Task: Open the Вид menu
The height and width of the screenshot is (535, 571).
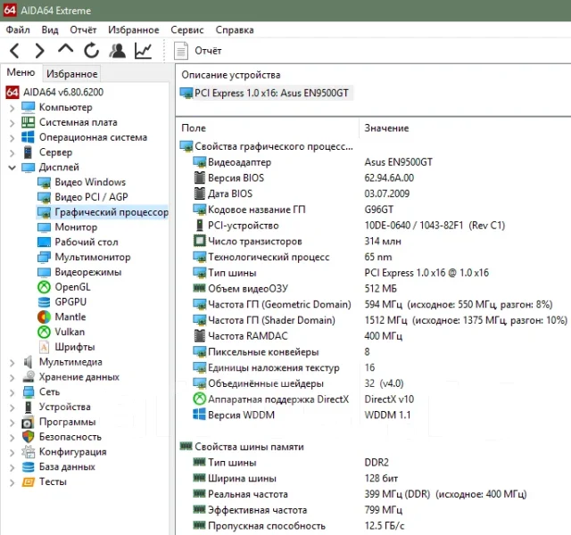Action: [50, 29]
